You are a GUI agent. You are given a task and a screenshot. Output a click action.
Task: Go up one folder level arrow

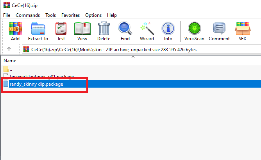pyautogui.click(x=9, y=49)
